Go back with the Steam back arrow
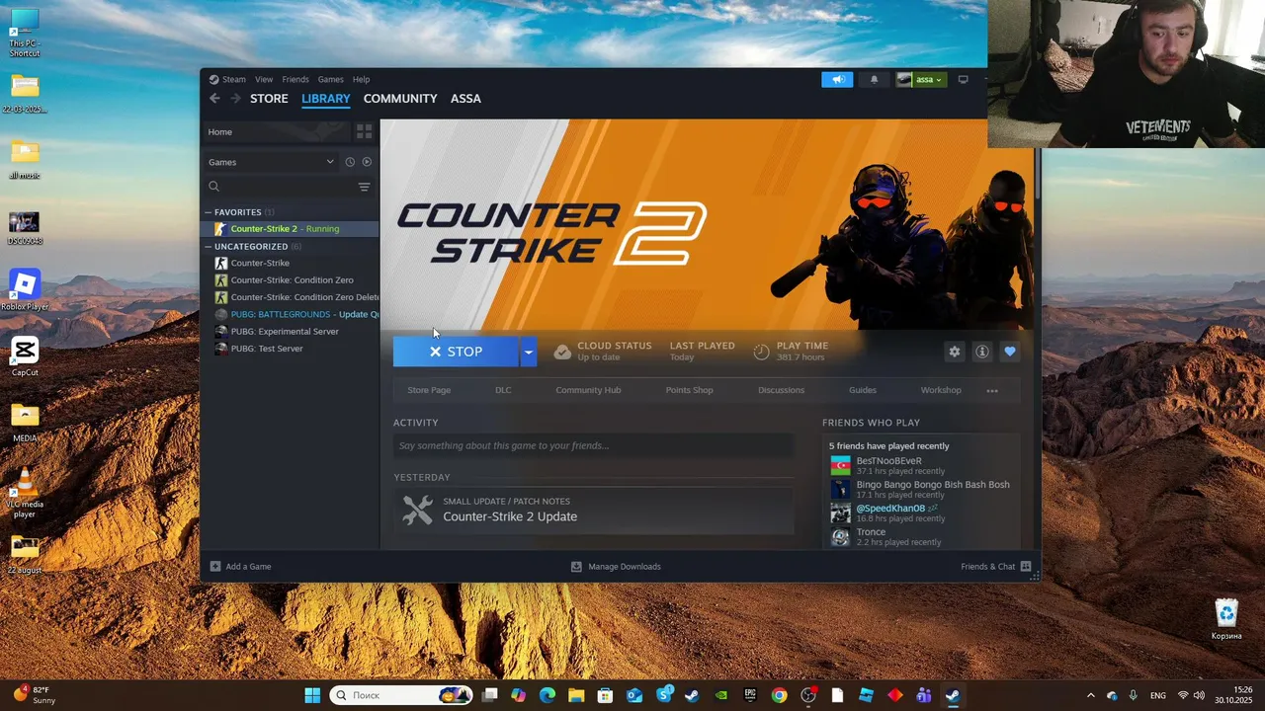The width and height of the screenshot is (1265, 711). 214,98
